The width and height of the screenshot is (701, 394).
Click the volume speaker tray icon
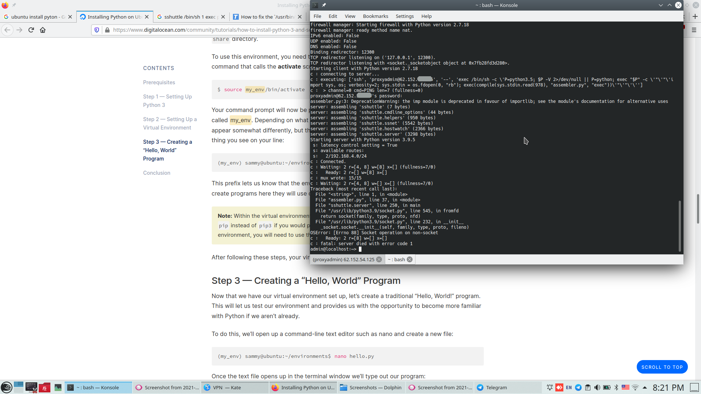[x=597, y=387]
